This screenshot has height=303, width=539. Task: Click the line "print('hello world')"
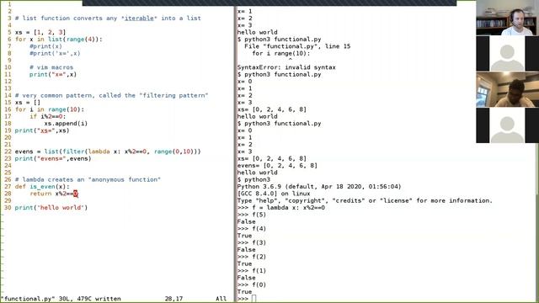[51, 208]
